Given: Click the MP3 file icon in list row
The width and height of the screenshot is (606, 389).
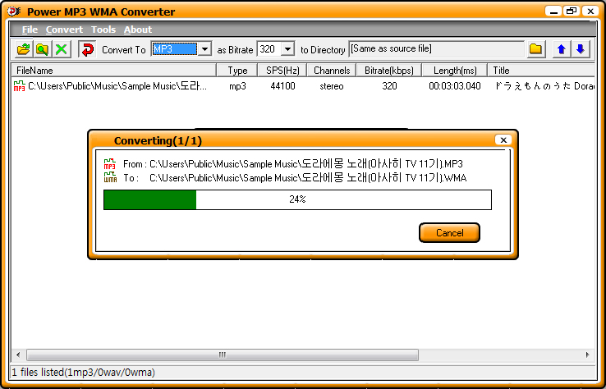Looking at the screenshot, I should click(x=20, y=85).
